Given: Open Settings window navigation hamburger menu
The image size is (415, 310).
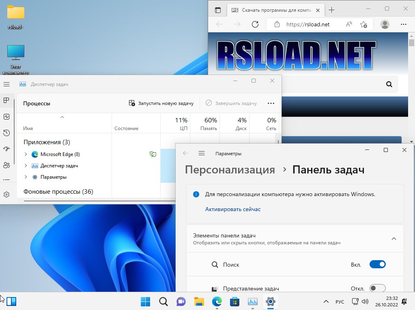Looking at the screenshot, I should point(202,153).
